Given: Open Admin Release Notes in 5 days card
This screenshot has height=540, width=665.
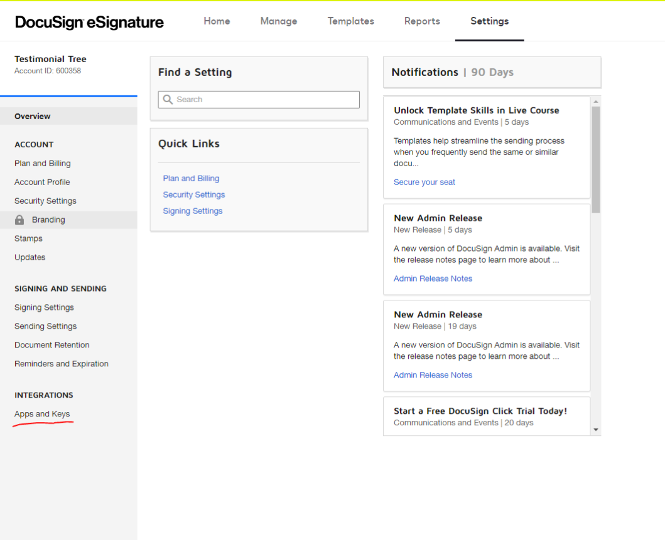Looking at the screenshot, I should [x=433, y=278].
